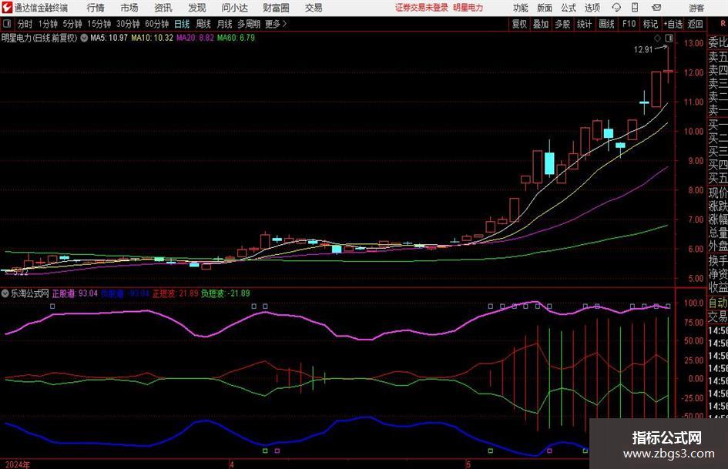The image size is (728, 469).
Task: Open the 市场 menu
Action: [x=129, y=8]
